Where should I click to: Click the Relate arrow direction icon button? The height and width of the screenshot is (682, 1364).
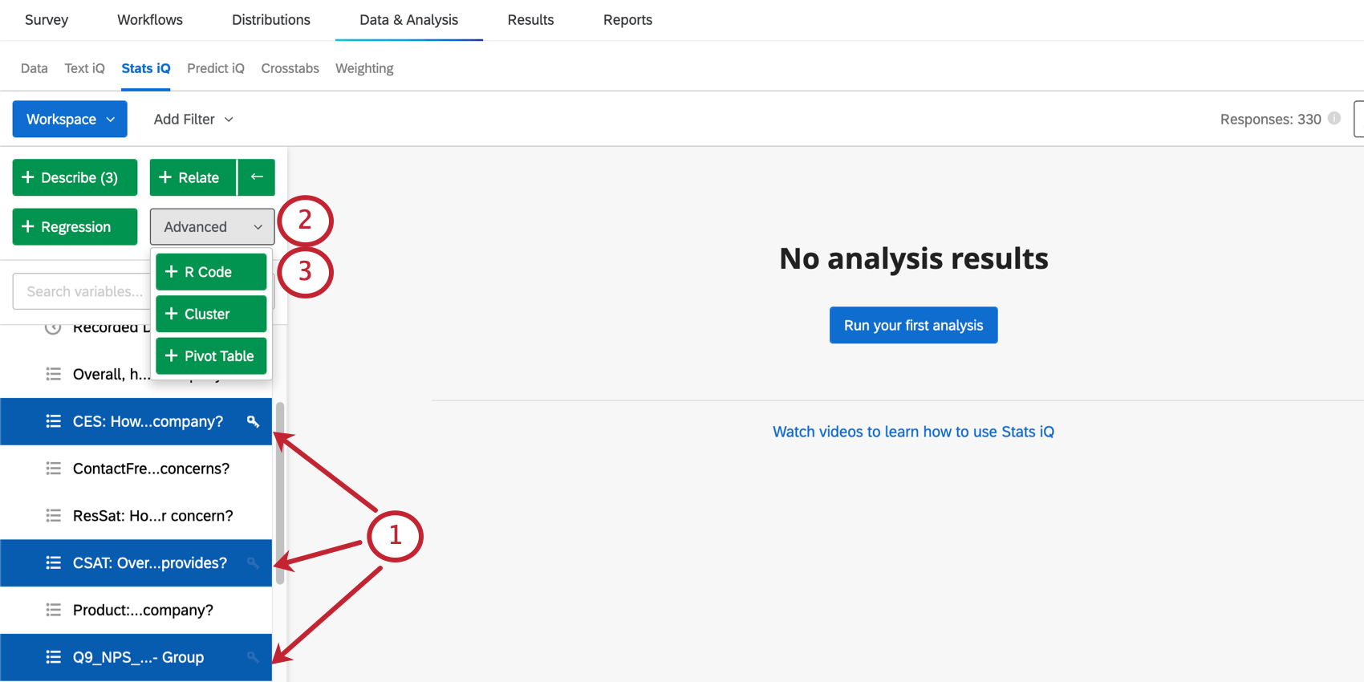257,177
